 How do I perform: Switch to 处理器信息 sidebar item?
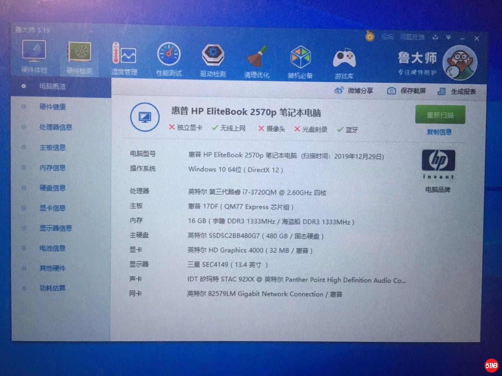[55, 127]
